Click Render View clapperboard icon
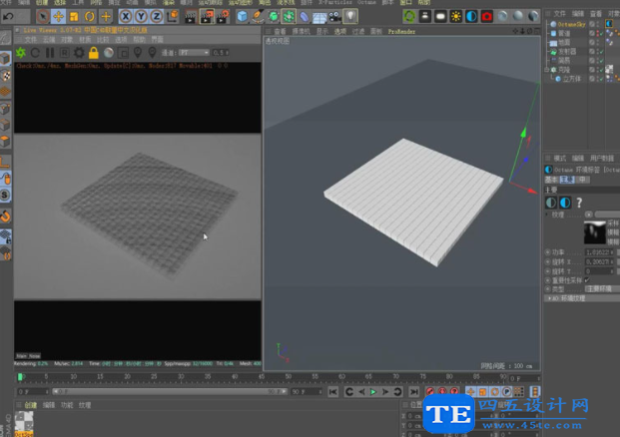The width and height of the screenshot is (620, 437). coord(191,17)
